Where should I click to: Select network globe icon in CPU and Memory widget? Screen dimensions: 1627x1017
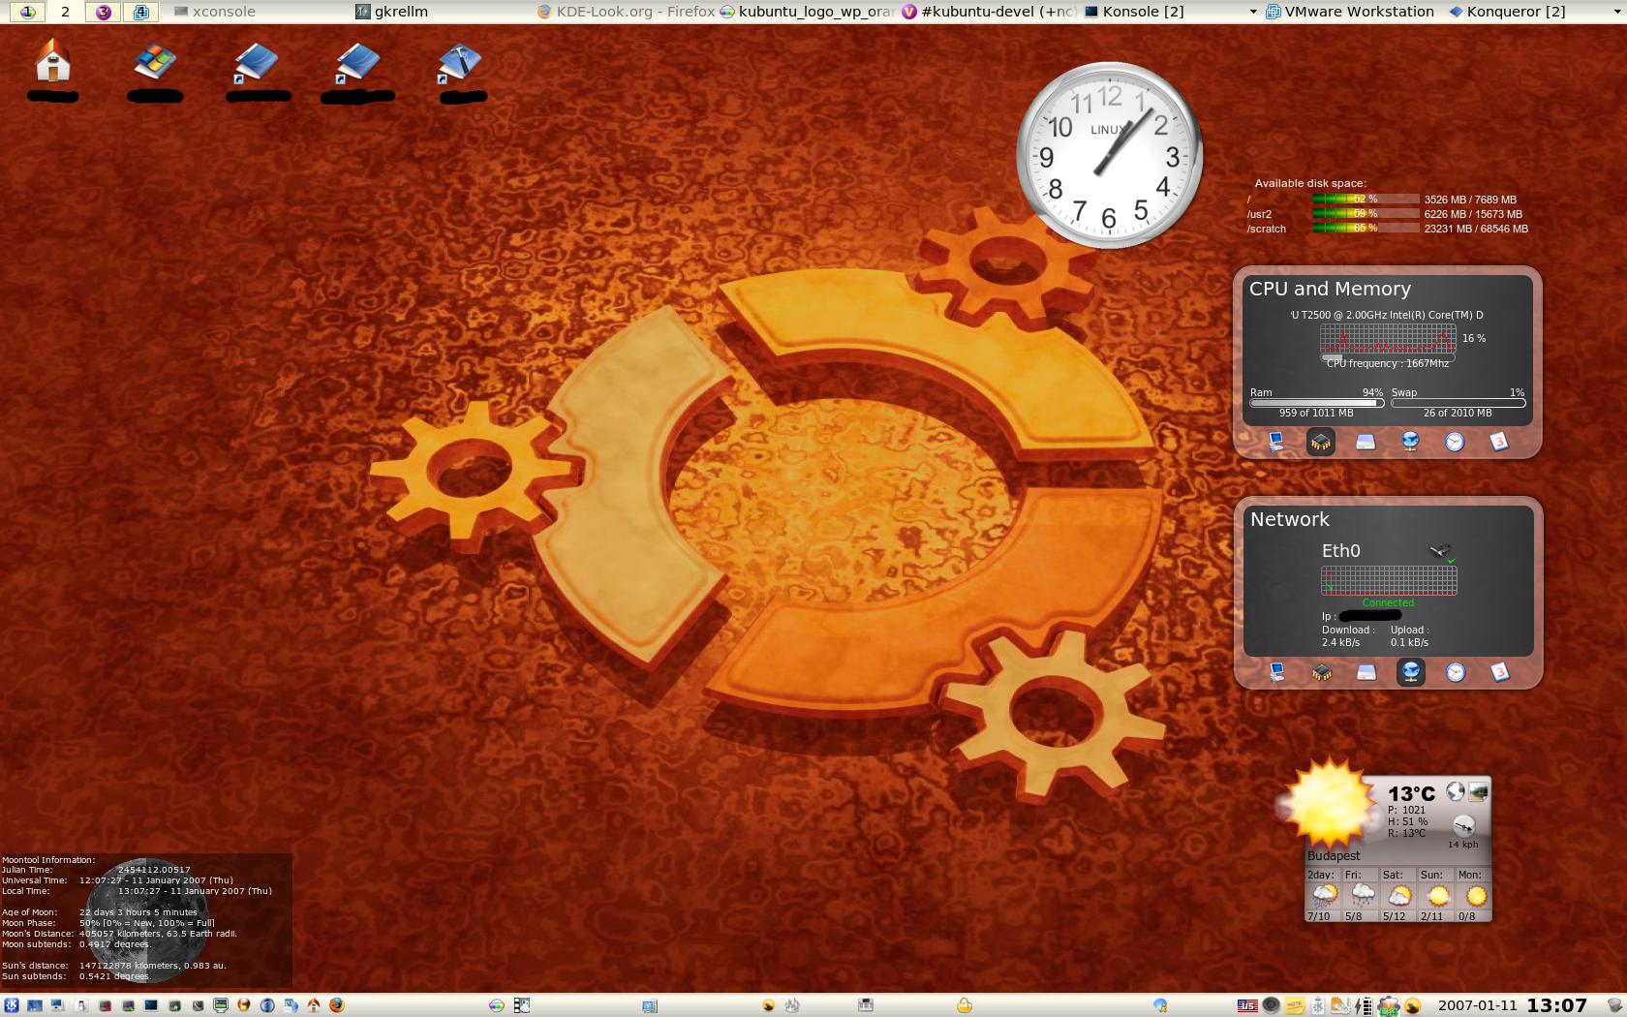(x=1410, y=442)
